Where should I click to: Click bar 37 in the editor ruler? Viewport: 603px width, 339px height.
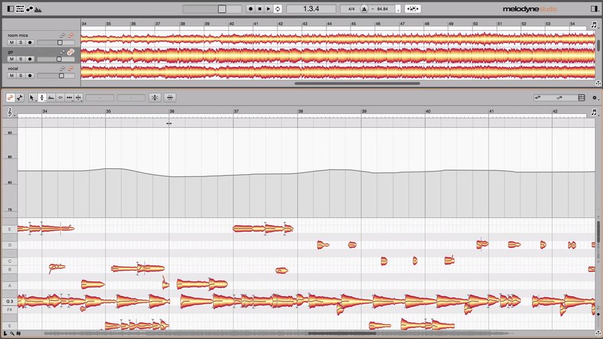click(236, 111)
